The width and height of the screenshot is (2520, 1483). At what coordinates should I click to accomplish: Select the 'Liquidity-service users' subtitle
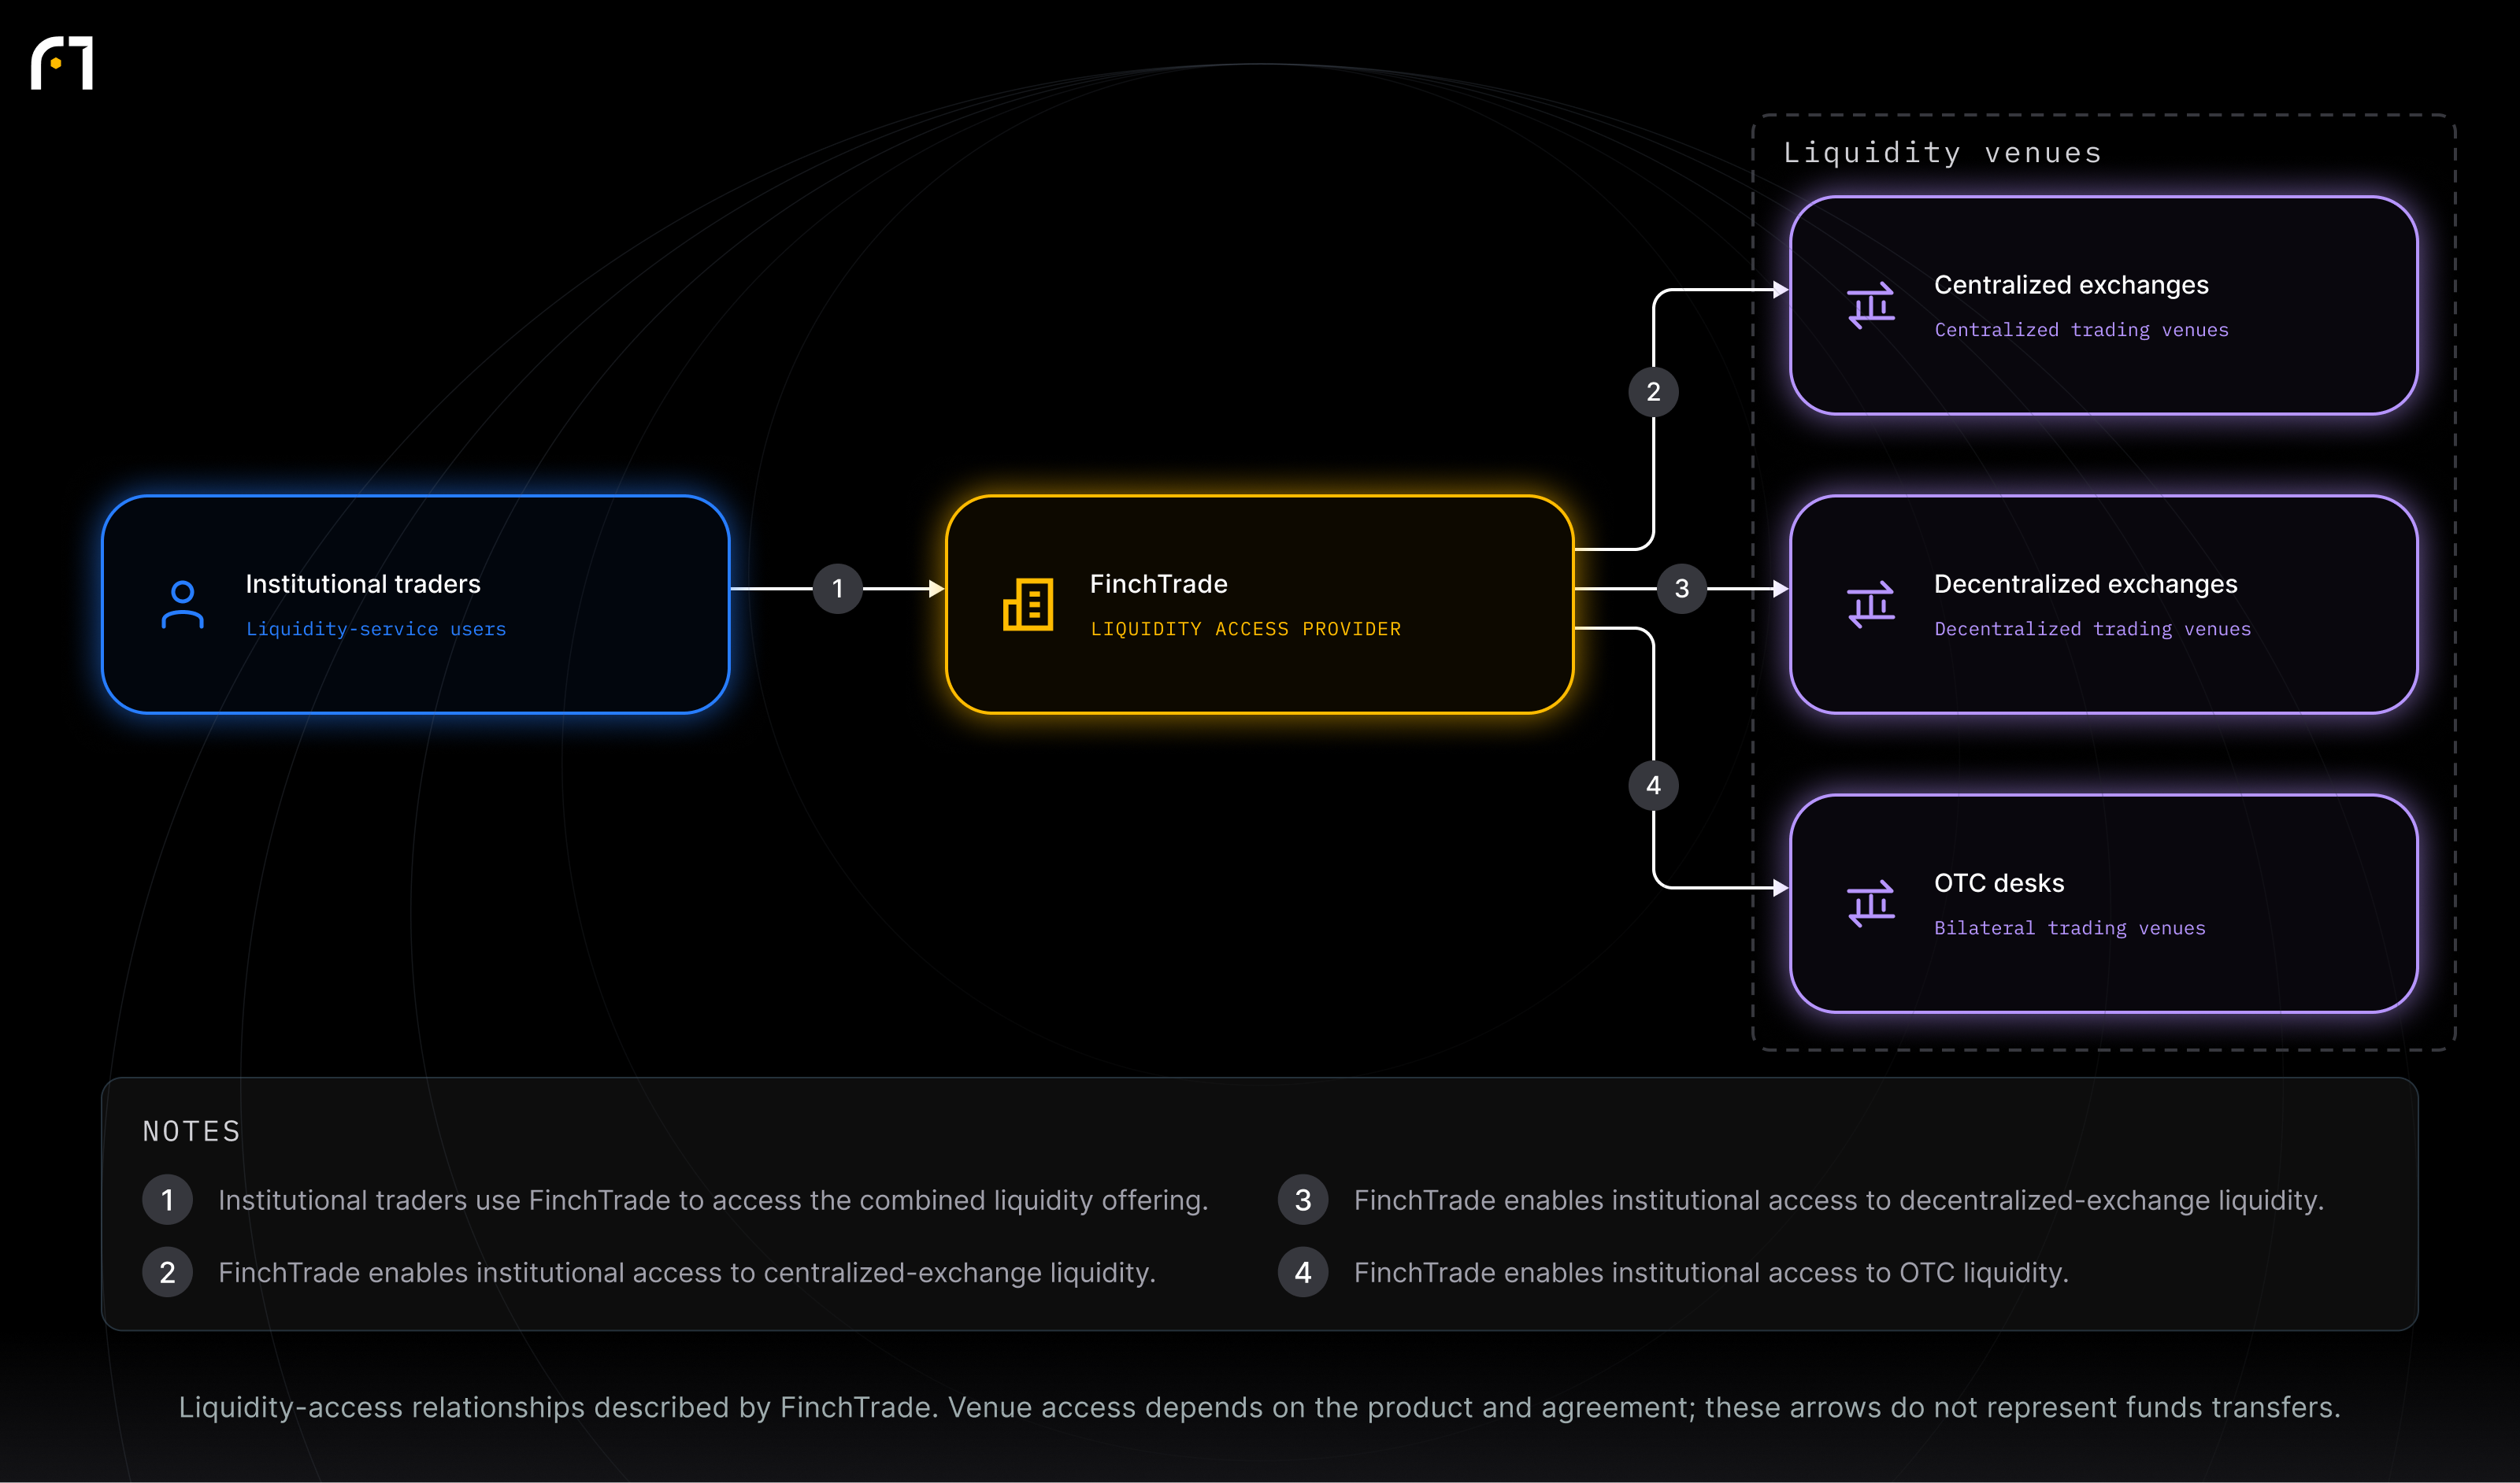click(x=376, y=629)
